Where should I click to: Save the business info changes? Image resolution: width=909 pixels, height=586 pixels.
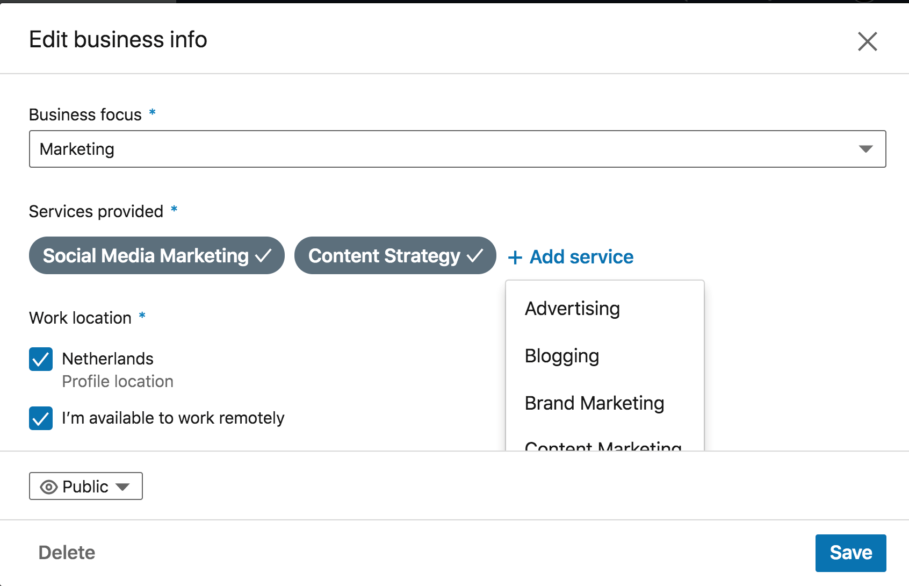click(850, 553)
